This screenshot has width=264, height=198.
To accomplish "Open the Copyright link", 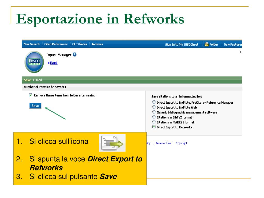I will pos(181,143).
